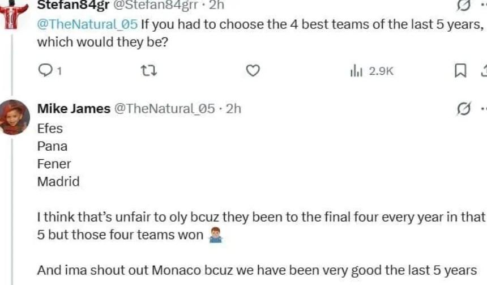Open Mike James's reply via its 2h timestamp
This screenshot has width=487, height=285.
pos(233,108)
